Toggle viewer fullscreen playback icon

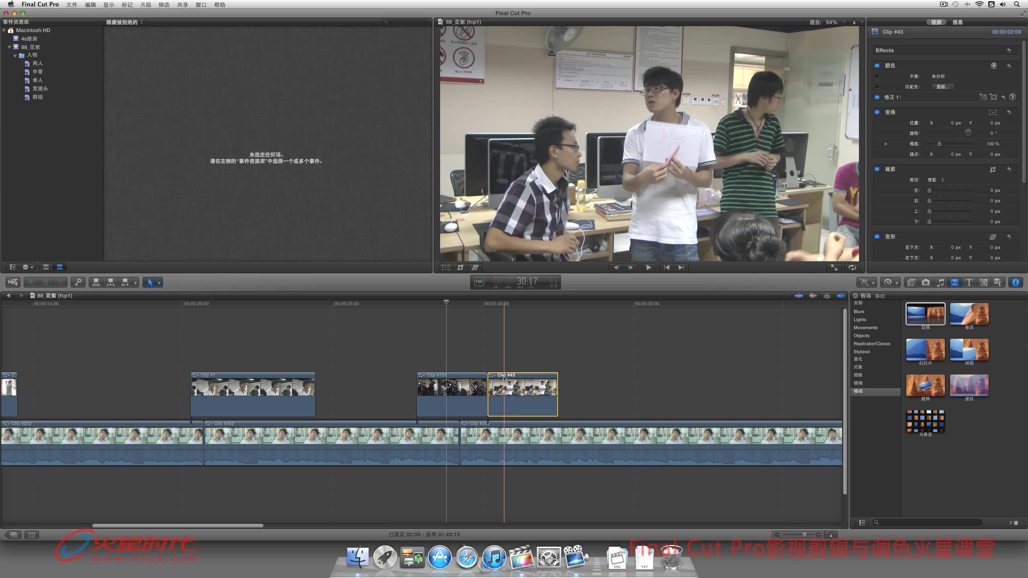834,267
